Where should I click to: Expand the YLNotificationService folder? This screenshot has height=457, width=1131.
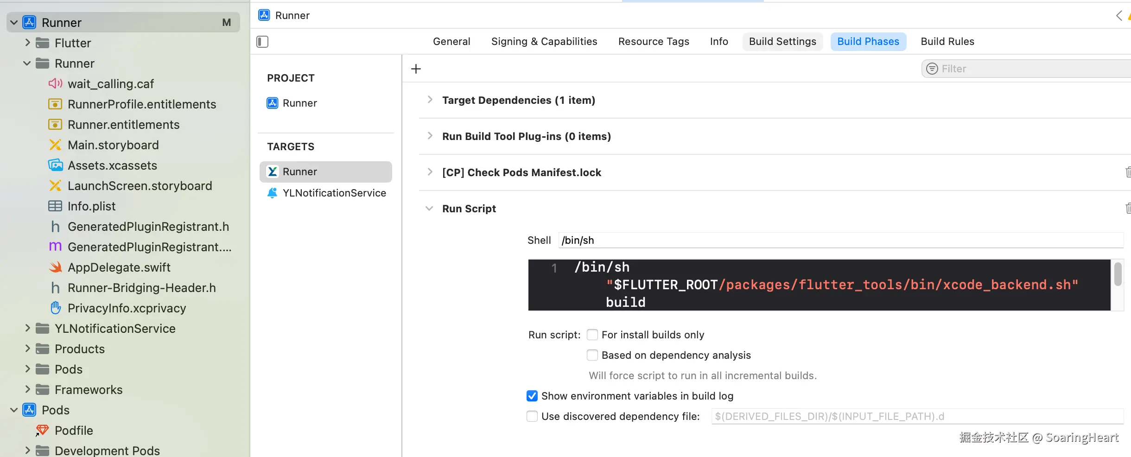click(27, 328)
